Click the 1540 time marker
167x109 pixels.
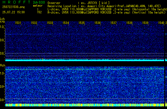tap(161, 23)
